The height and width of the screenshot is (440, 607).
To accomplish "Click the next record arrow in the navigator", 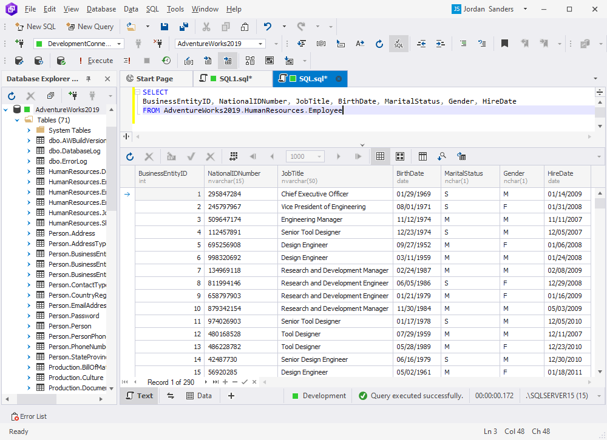I will coord(206,382).
